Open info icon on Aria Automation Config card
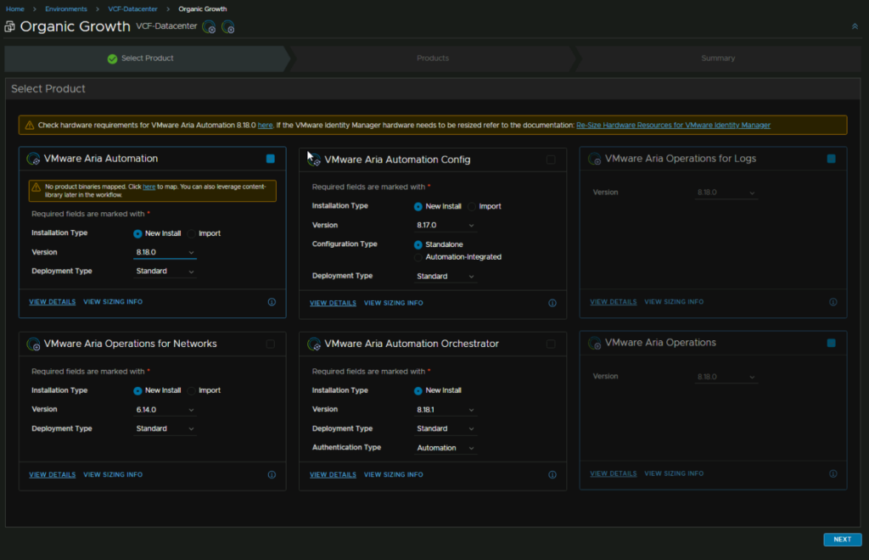The width and height of the screenshot is (869, 560). pos(552,303)
